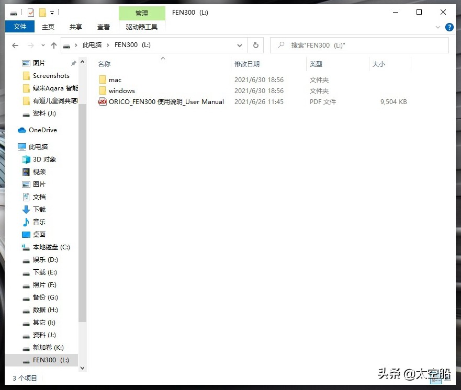
Task: Switch to the 查看 ribbon tab
Action: tap(103, 27)
